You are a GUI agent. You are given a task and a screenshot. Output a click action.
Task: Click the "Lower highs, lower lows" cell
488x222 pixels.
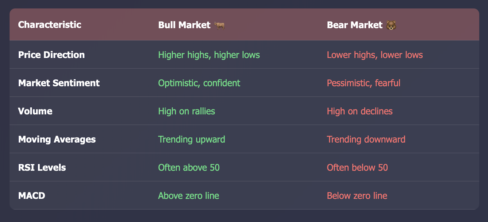(375, 55)
